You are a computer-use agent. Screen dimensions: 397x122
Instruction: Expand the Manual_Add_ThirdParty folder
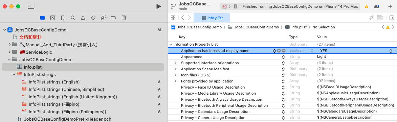point(9,45)
